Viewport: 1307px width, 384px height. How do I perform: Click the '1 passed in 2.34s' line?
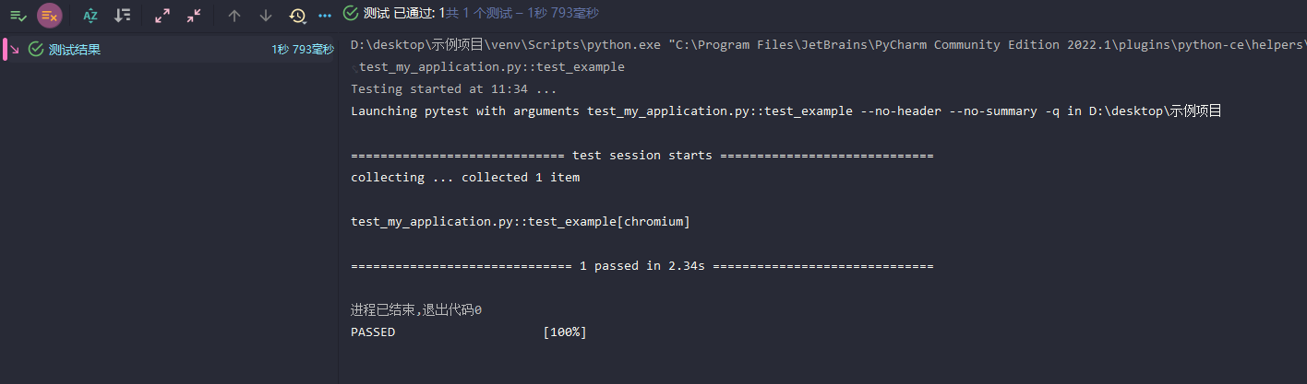pos(642,266)
